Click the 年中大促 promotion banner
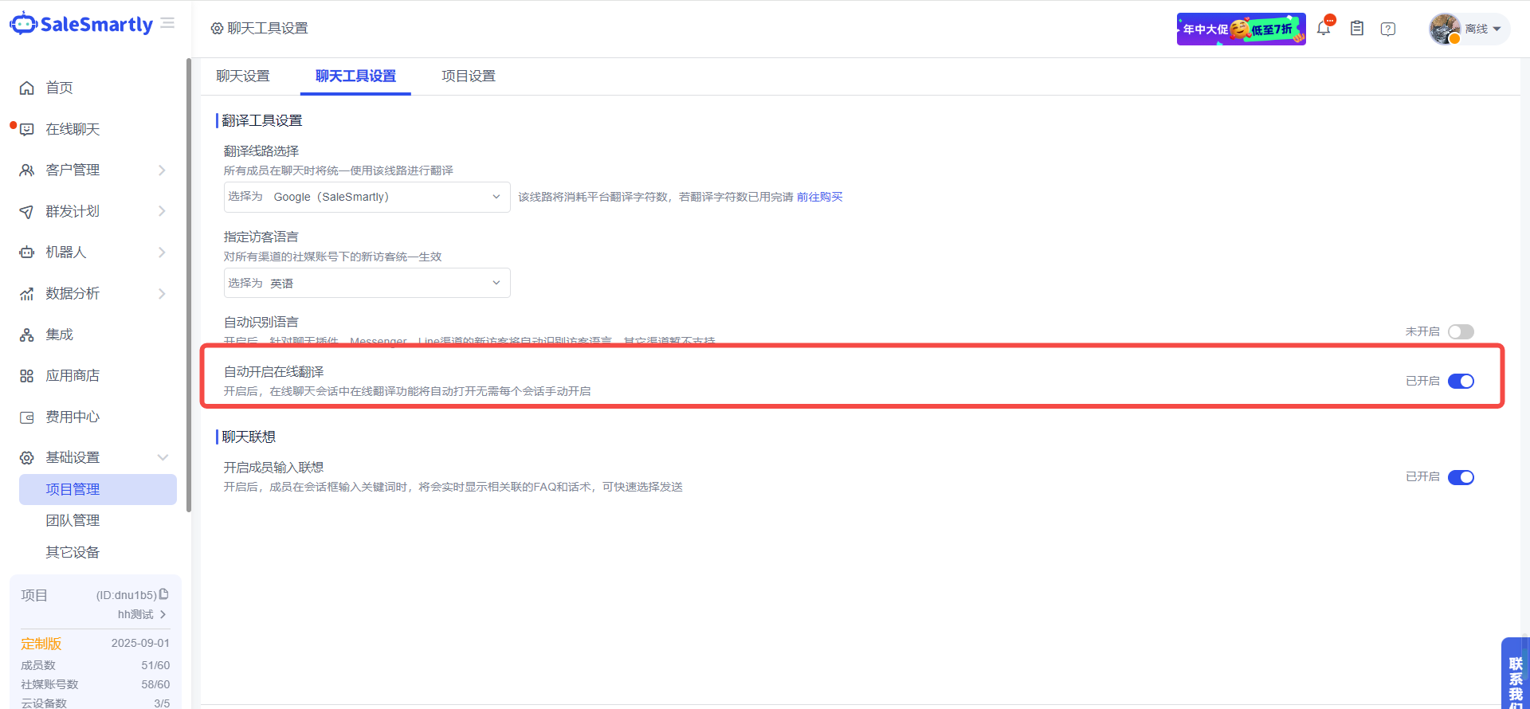The image size is (1530, 709). pyautogui.click(x=1242, y=29)
